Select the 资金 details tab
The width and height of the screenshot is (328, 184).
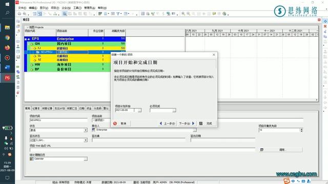89,108
